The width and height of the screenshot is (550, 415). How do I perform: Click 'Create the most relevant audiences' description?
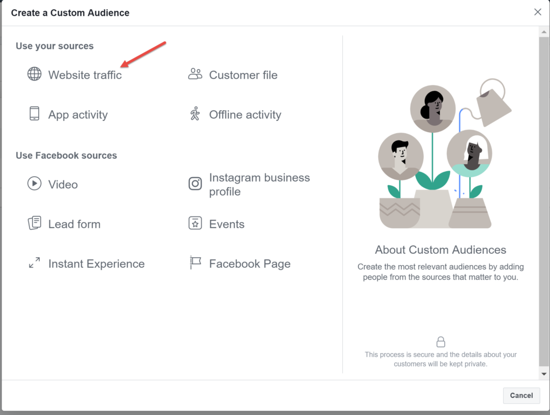tap(440, 272)
